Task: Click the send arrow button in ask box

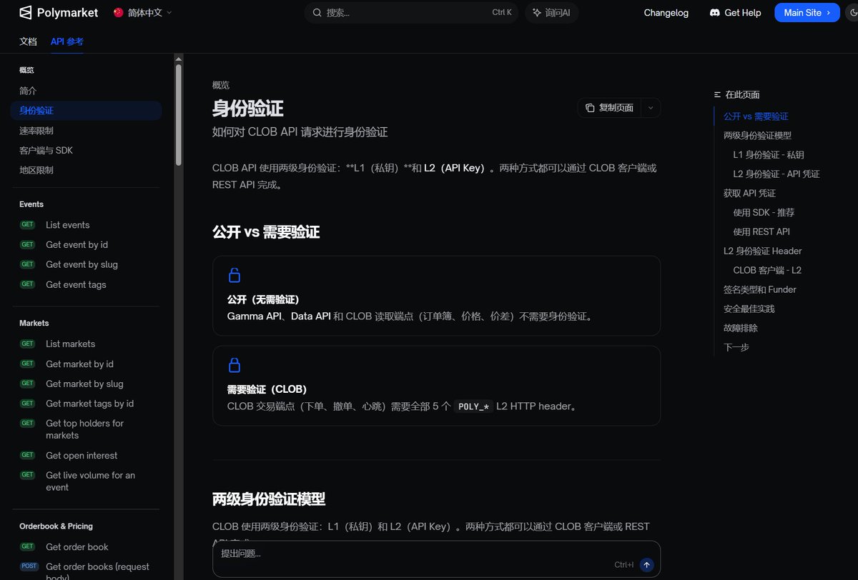Action: 646,565
